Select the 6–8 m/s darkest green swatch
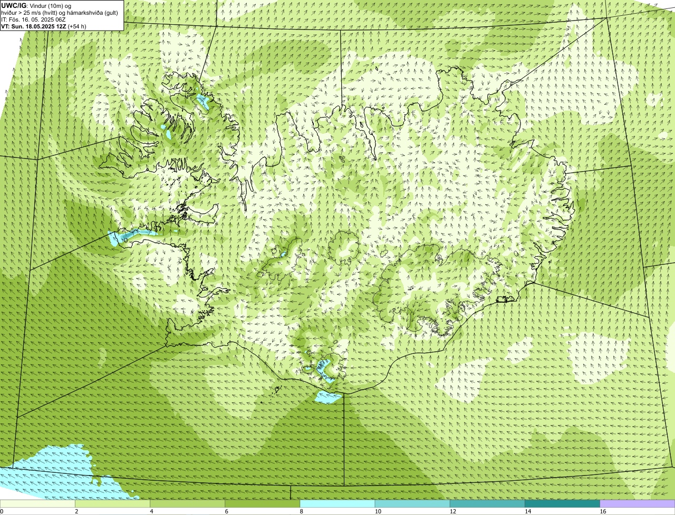This screenshot has width=675, height=515. point(263,503)
